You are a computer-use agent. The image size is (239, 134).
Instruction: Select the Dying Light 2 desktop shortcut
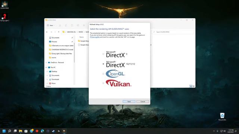tap(4, 17)
